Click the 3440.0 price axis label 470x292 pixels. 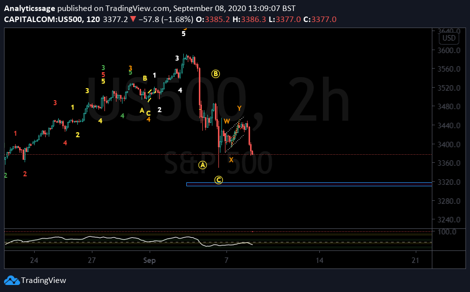point(448,126)
